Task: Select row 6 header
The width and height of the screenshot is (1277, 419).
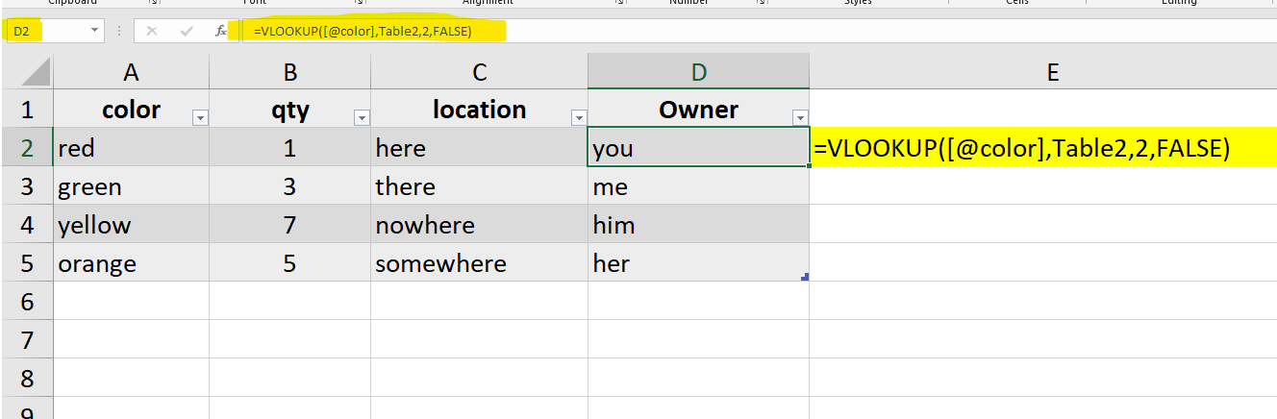Action: click(x=27, y=301)
